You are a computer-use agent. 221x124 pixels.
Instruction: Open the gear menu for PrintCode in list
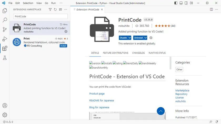(66, 32)
